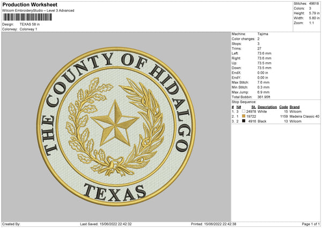Click the trims value '27'
Viewport: 322px width, 228px height.
pos(259,48)
